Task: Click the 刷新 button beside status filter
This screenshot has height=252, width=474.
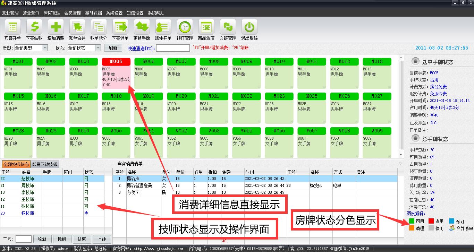Action: [x=113, y=48]
